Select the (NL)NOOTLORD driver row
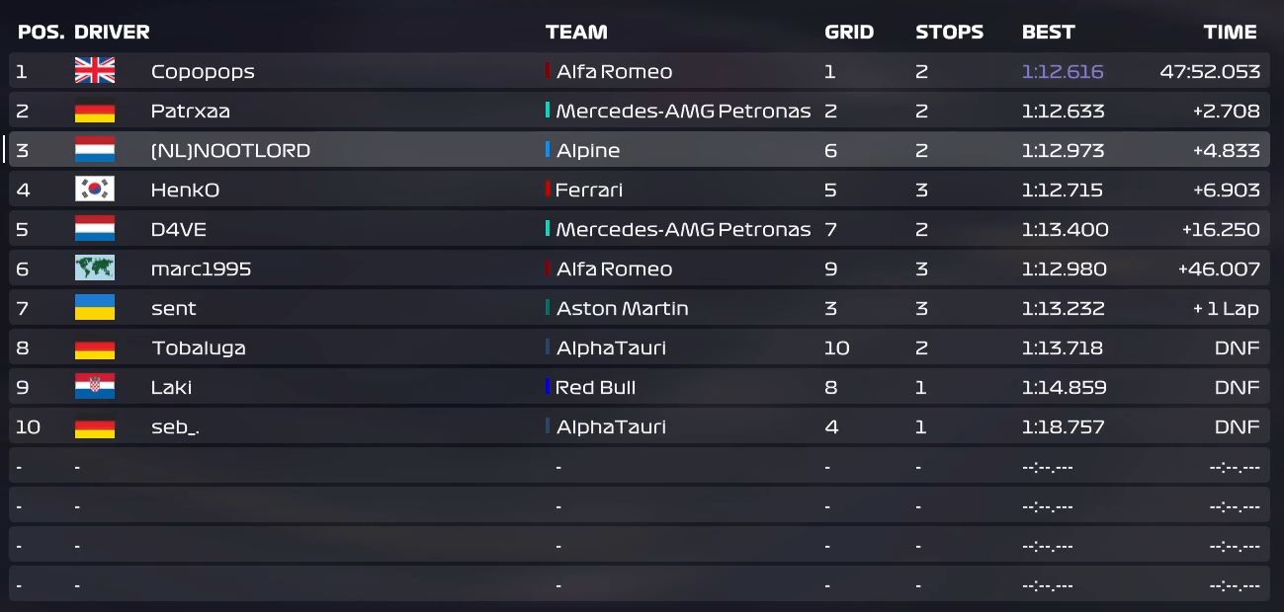Image resolution: width=1284 pixels, height=612 pixels. 640,150
